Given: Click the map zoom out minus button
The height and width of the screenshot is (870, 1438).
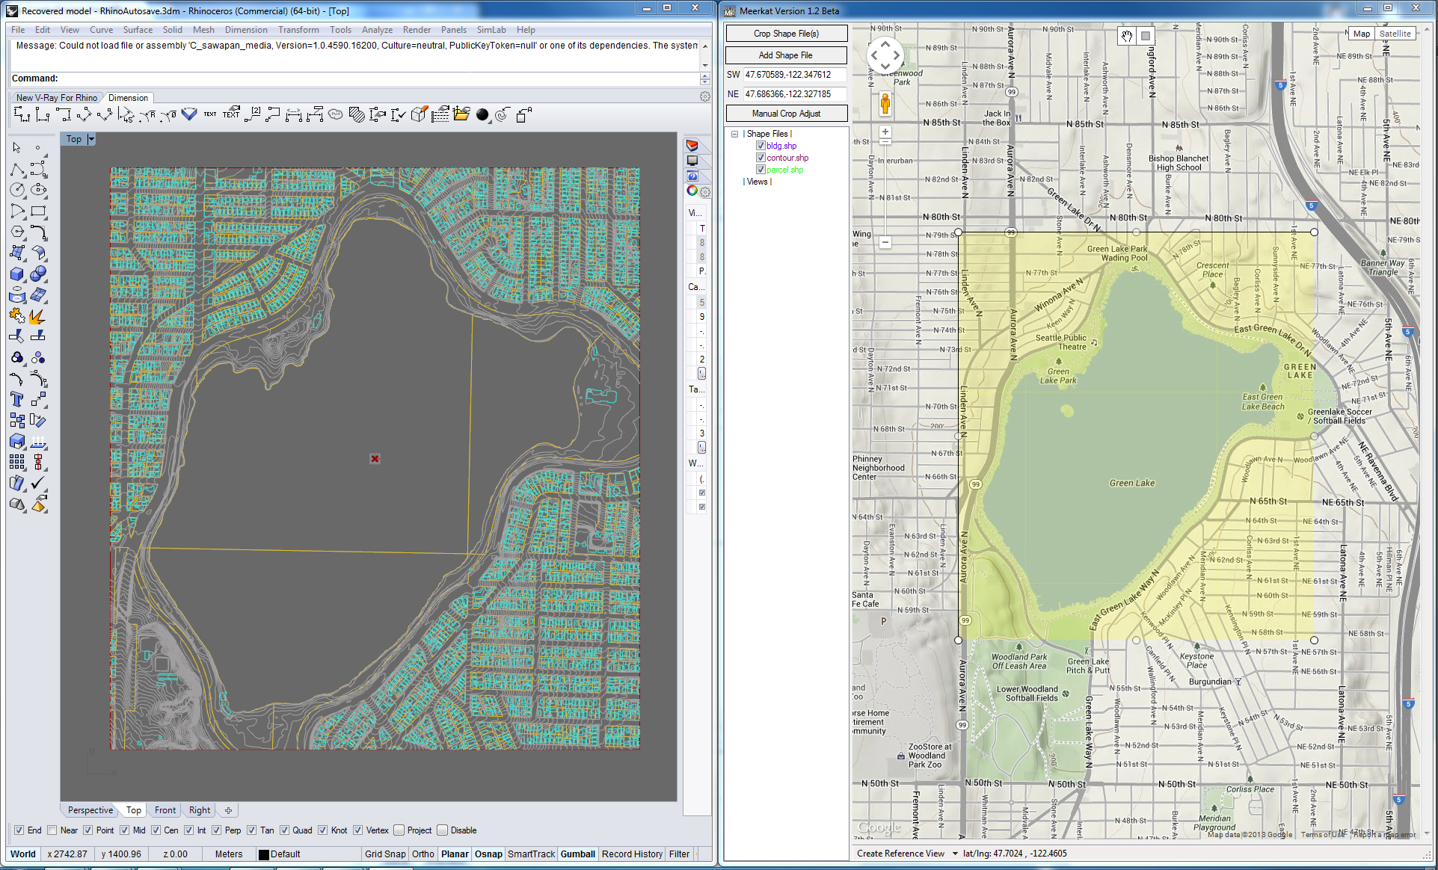Looking at the screenshot, I should 885,242.
